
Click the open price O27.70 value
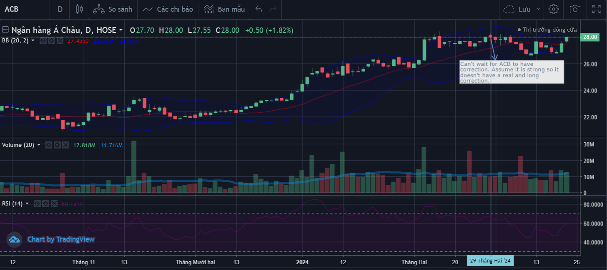(x=142, y=30)
